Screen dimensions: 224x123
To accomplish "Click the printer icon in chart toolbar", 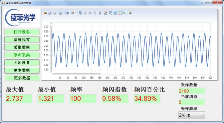I will coord(54,13).
